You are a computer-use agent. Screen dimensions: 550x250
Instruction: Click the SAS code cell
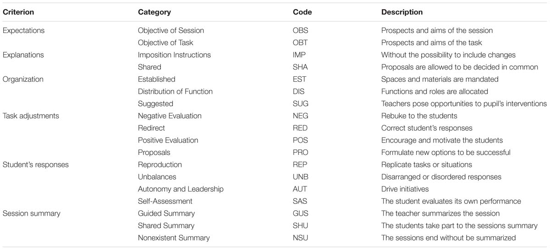pos(300,201)
